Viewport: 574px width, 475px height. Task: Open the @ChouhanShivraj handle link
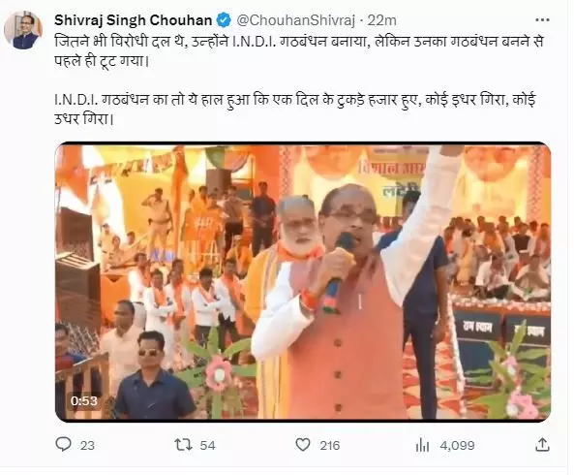point(296,20)
